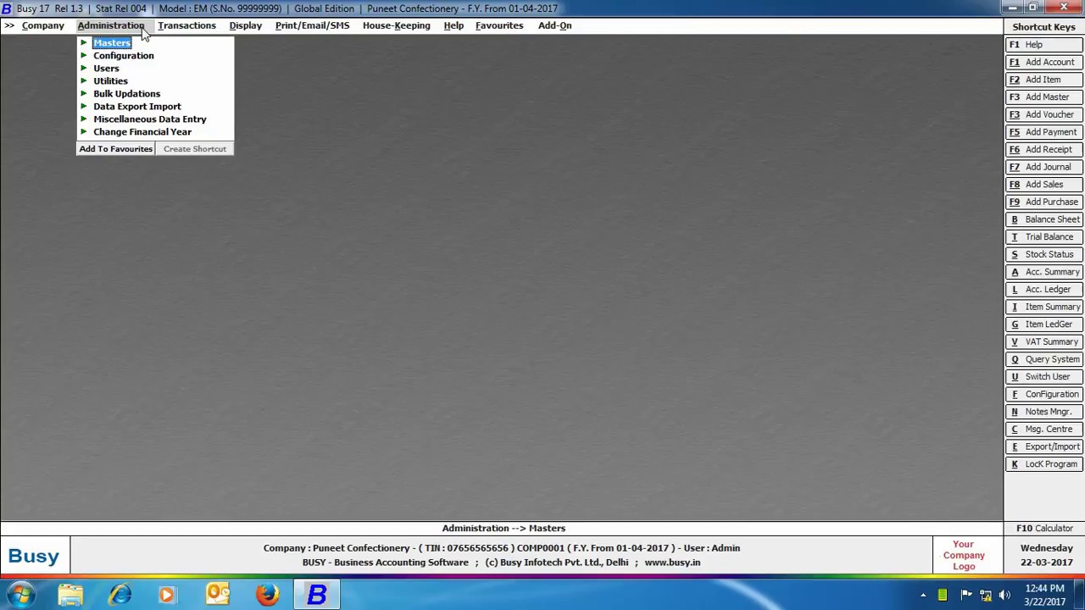The width and height of the screenshot is (1085, 610).
Task: Click Add Journal shortcut
Action: point(1044,167)
